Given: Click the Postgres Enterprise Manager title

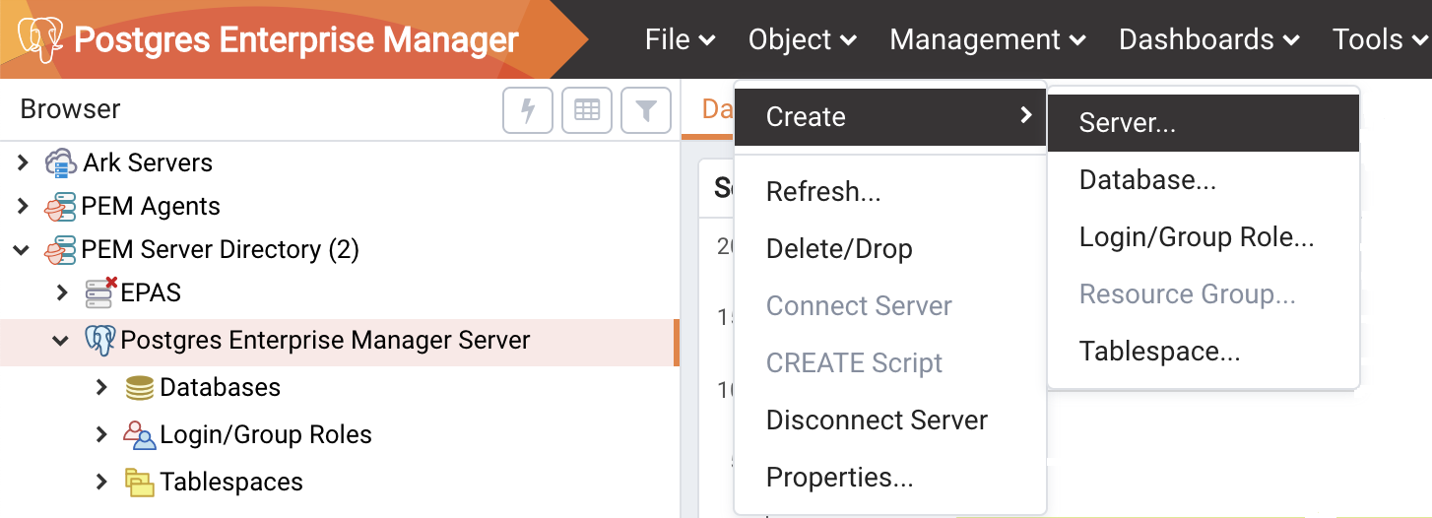Looking at the screenshot, I should tap(295, 40).
